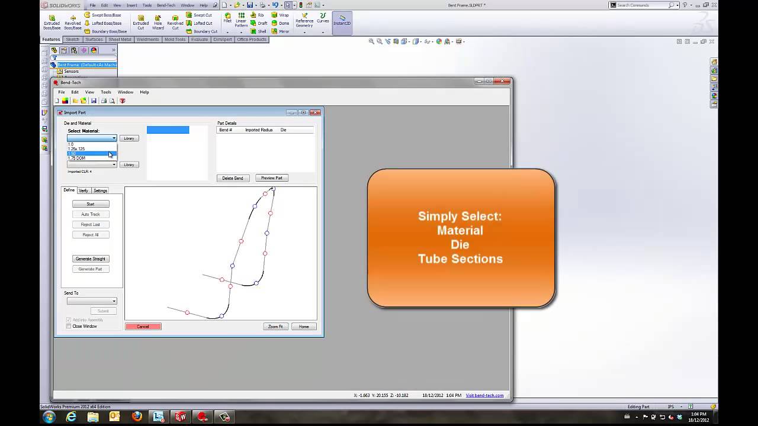
Task: Click the Boundary Cut tool
Action: pos(202,31)
